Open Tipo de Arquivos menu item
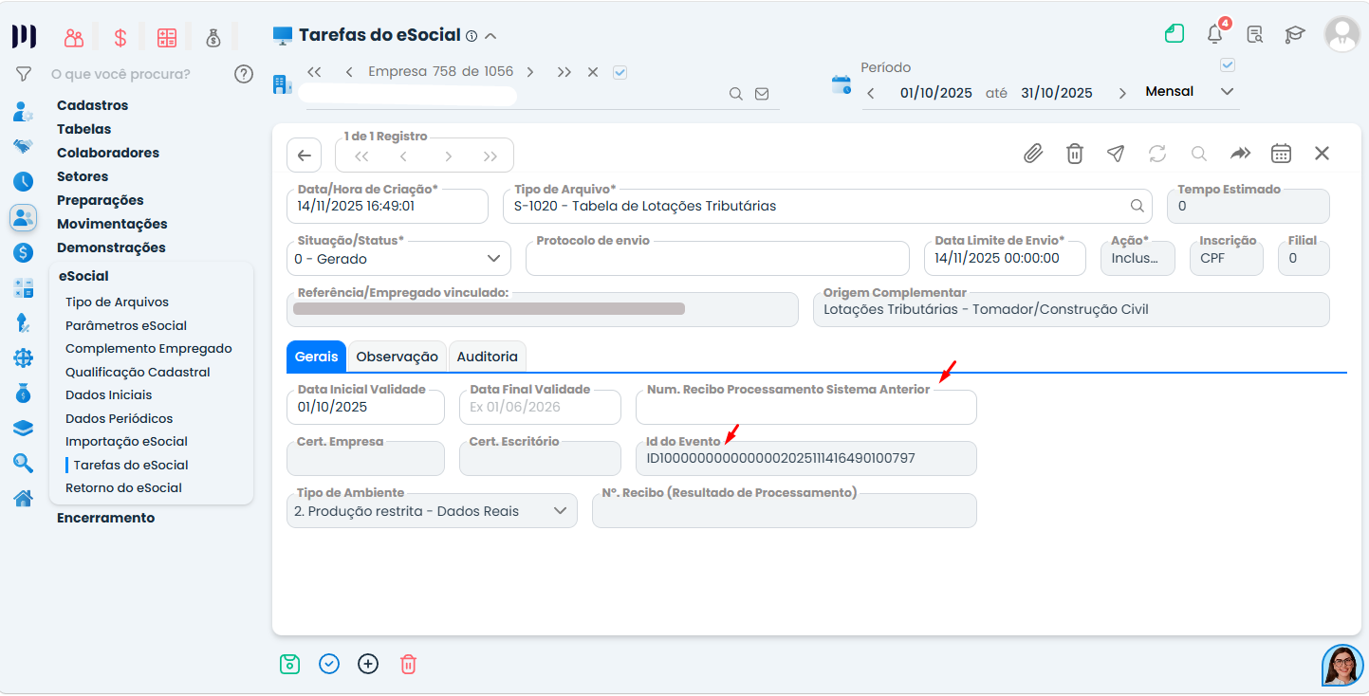This screenshot has width=1369, height=696. [117, 302]
